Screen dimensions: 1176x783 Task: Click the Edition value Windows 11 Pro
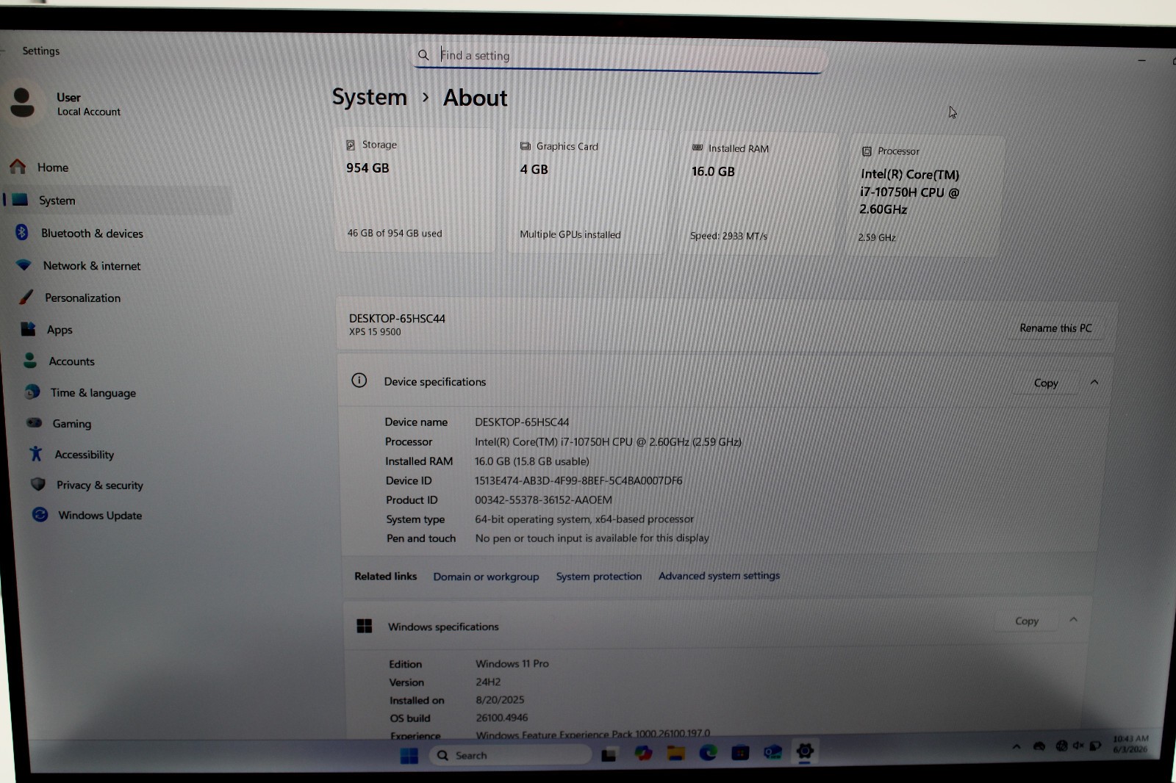512,663
